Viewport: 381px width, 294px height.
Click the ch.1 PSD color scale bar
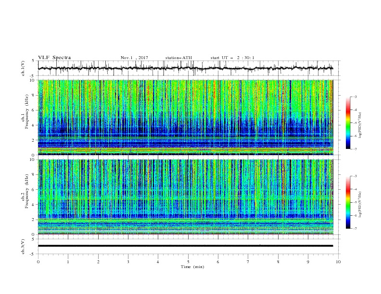[x=348, y=123]
